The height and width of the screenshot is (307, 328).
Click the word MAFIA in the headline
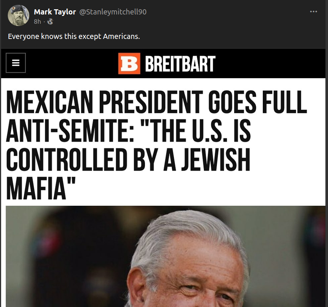[x=36, y=188]
